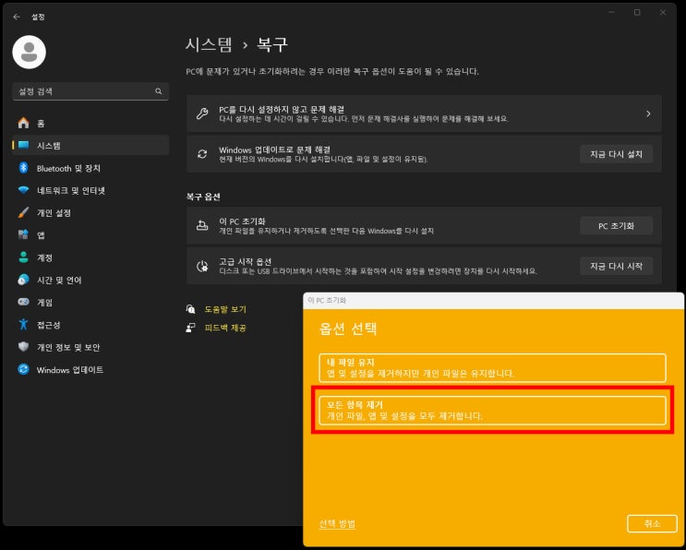The width and height of the screenshot is (686, 550).
Task: Click the 홈 house icon in sidebar
Action: (24, 123)
